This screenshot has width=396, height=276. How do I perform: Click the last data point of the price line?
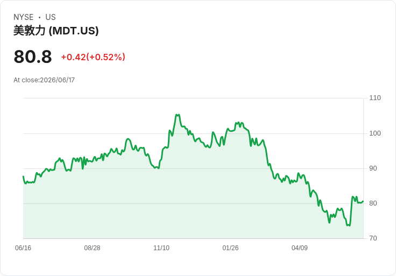[x=363, y=201]
